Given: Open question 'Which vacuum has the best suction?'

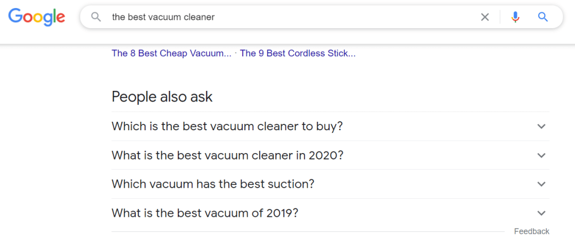Looking at the screenshot, I should 213,184.
